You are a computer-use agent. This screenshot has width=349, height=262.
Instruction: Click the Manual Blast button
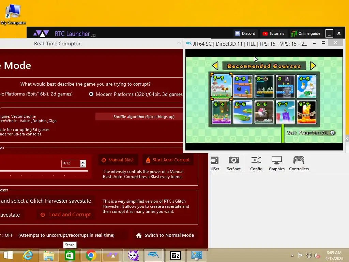coord(118,160)
